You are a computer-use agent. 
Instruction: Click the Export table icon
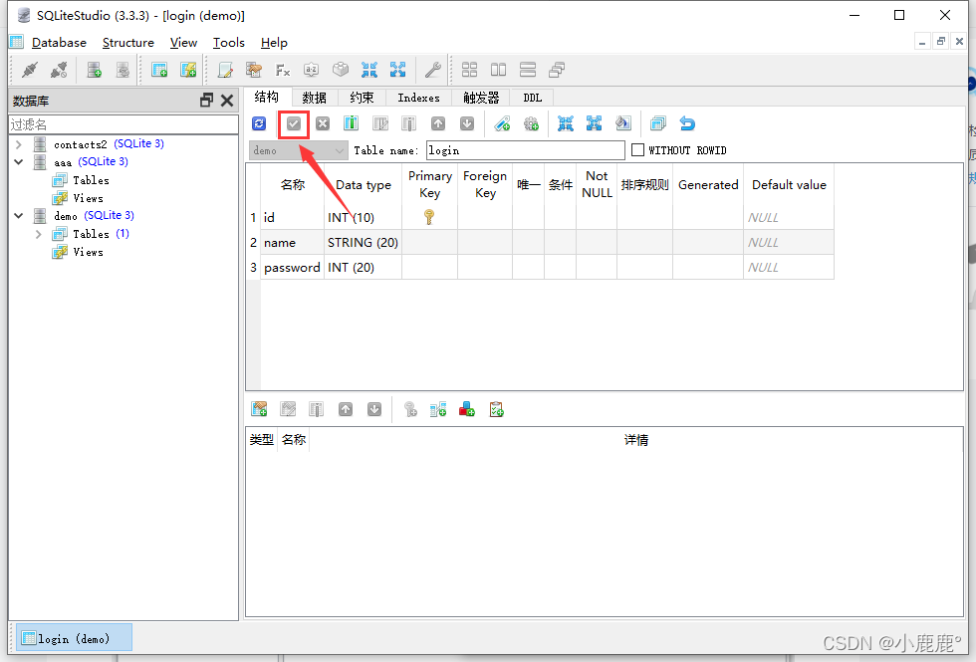pyautogui.click(x=594, y=123)
